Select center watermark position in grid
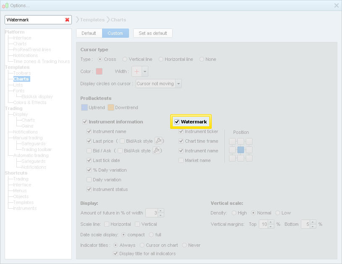 [x=241, y=150]
